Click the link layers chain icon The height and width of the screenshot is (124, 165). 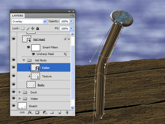(x=22, y=112)
